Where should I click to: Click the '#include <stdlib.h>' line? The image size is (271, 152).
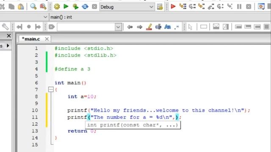[86, 55]
